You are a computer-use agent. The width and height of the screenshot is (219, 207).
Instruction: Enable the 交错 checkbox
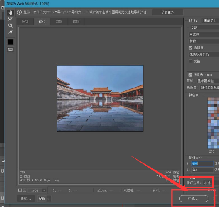pyautogui.click(x=190, y=61)
